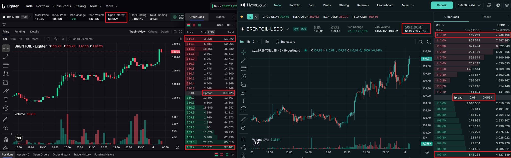Toggle magnet mode in Lighter chart
511x158 pixels.
pos(6,139)
